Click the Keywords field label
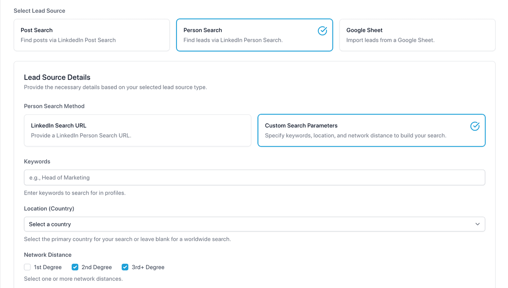This screenshot has height=288, width=508. point(37,162)
